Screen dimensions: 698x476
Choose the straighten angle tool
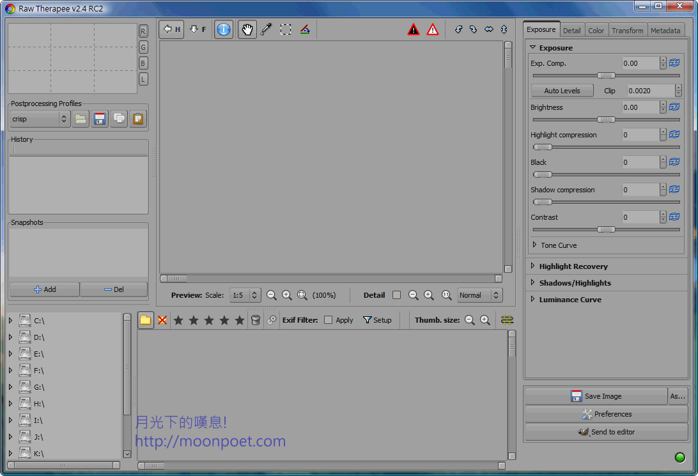(x=305, y=29)
